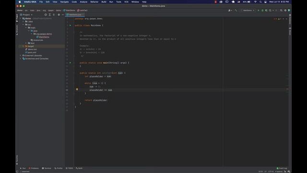Click the locate/select opened file icon
The width and height of the screenshot is (307, 173).
pos(46,15)
